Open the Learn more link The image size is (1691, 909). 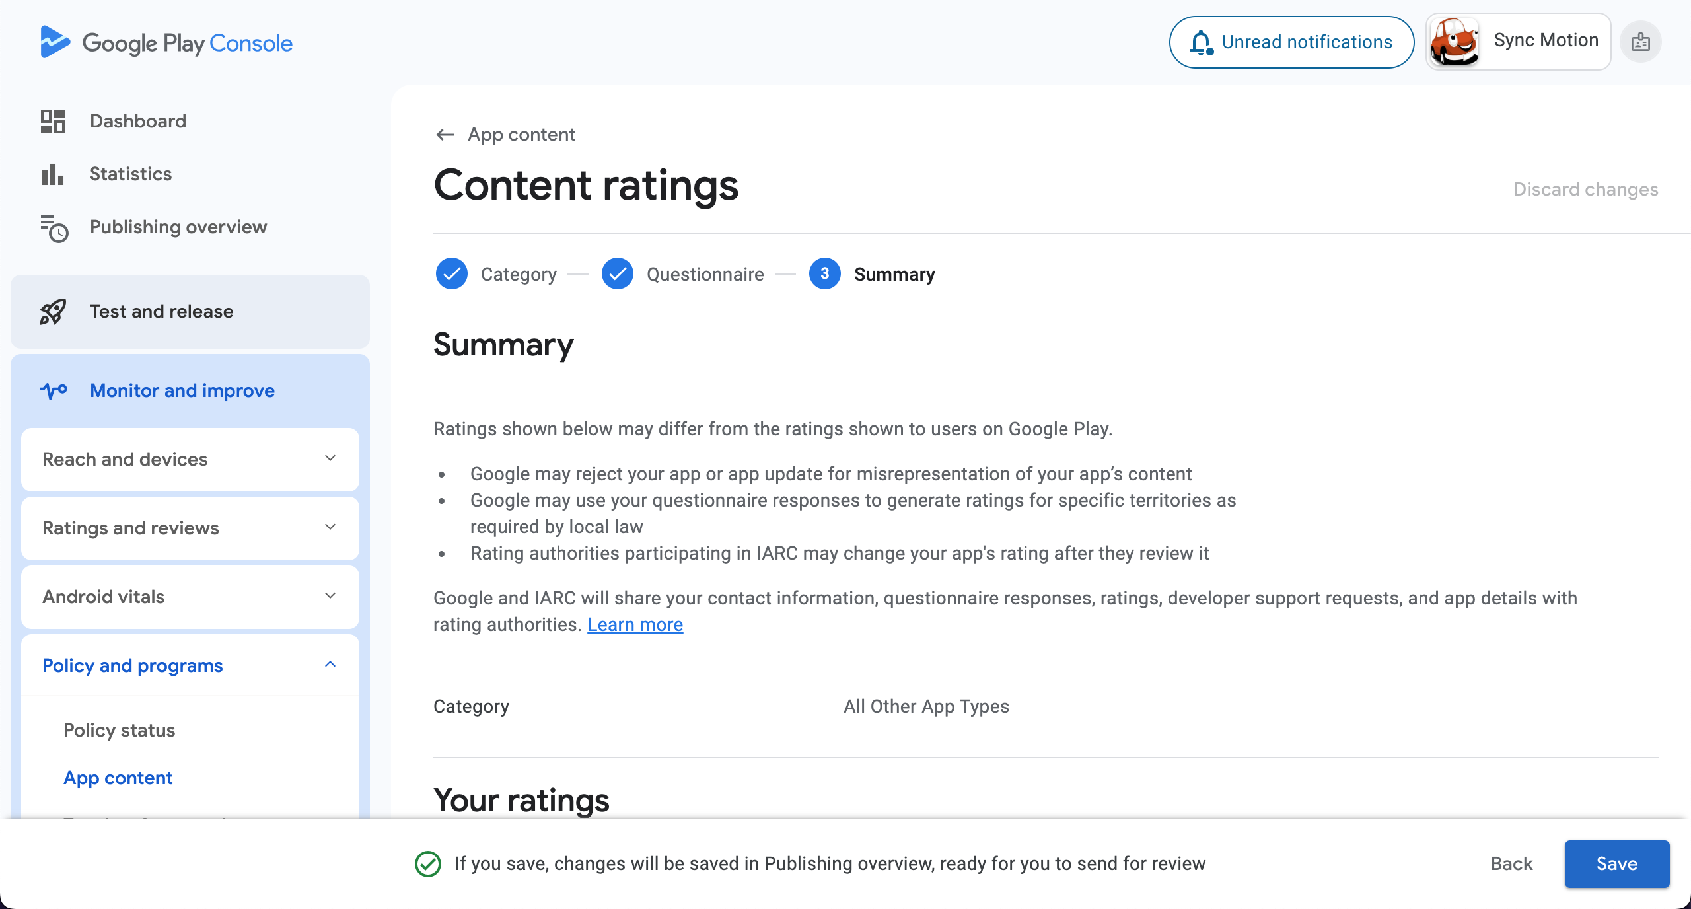click(x=635, y=624)
